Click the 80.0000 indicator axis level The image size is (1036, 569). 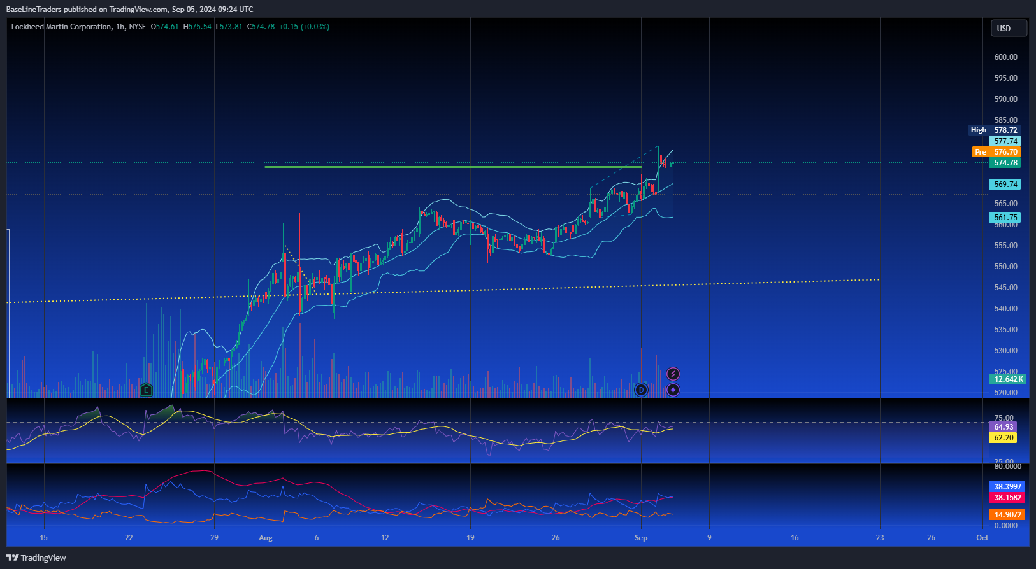click(x=1007, y=467)
